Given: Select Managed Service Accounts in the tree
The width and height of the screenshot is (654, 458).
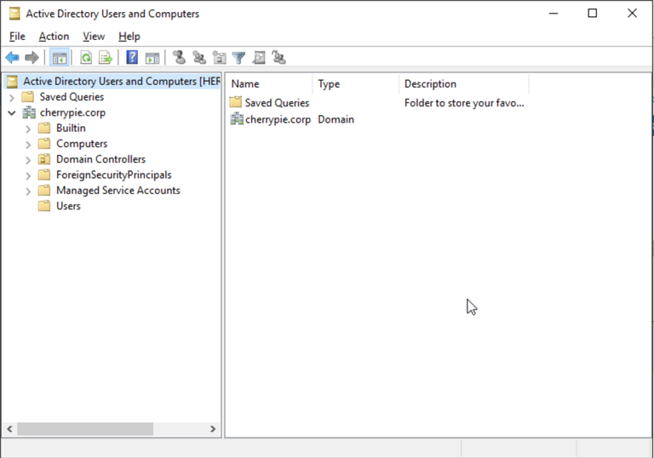Looking at the screenshot, I should [118, 190].
